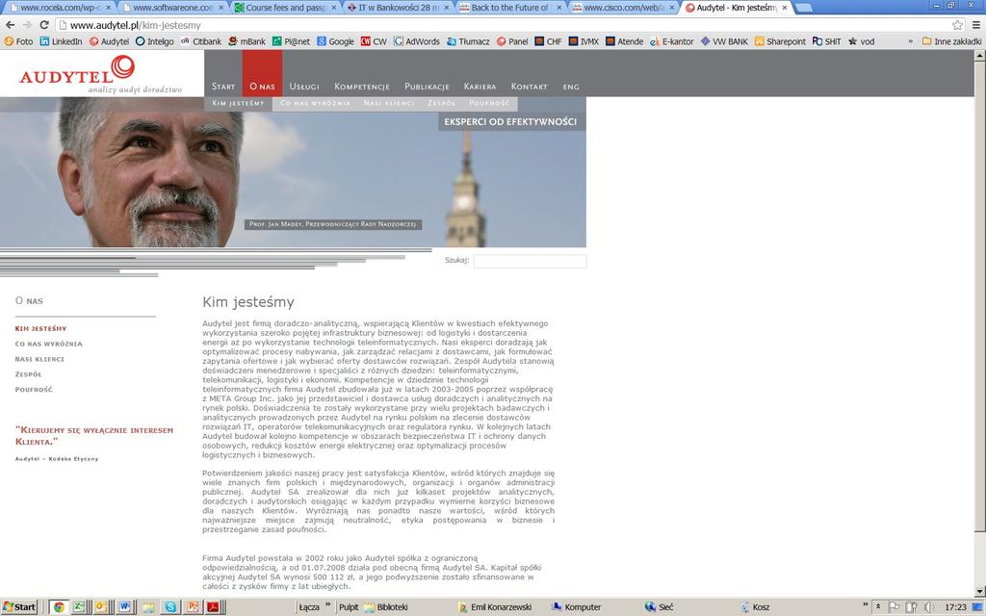Open a new browser tab
The image size is (986, 616).
(x=803, y=8)
